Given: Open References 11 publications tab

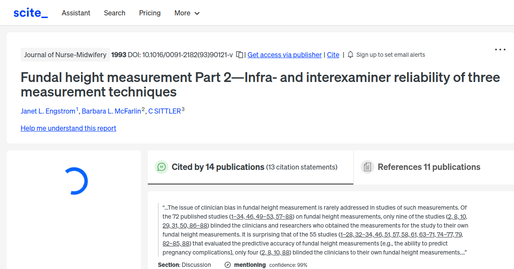Looking at the screenshot, I should [428, 167].
